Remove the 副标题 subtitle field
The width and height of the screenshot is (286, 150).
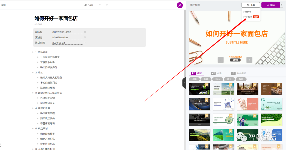(x=85, y=32)
